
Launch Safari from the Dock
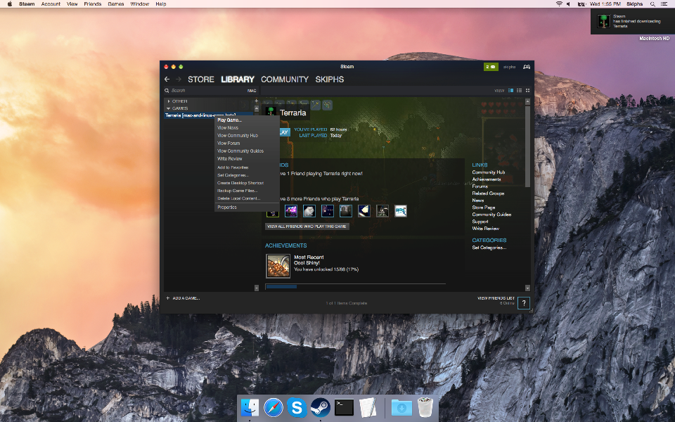tap(274, 407)
